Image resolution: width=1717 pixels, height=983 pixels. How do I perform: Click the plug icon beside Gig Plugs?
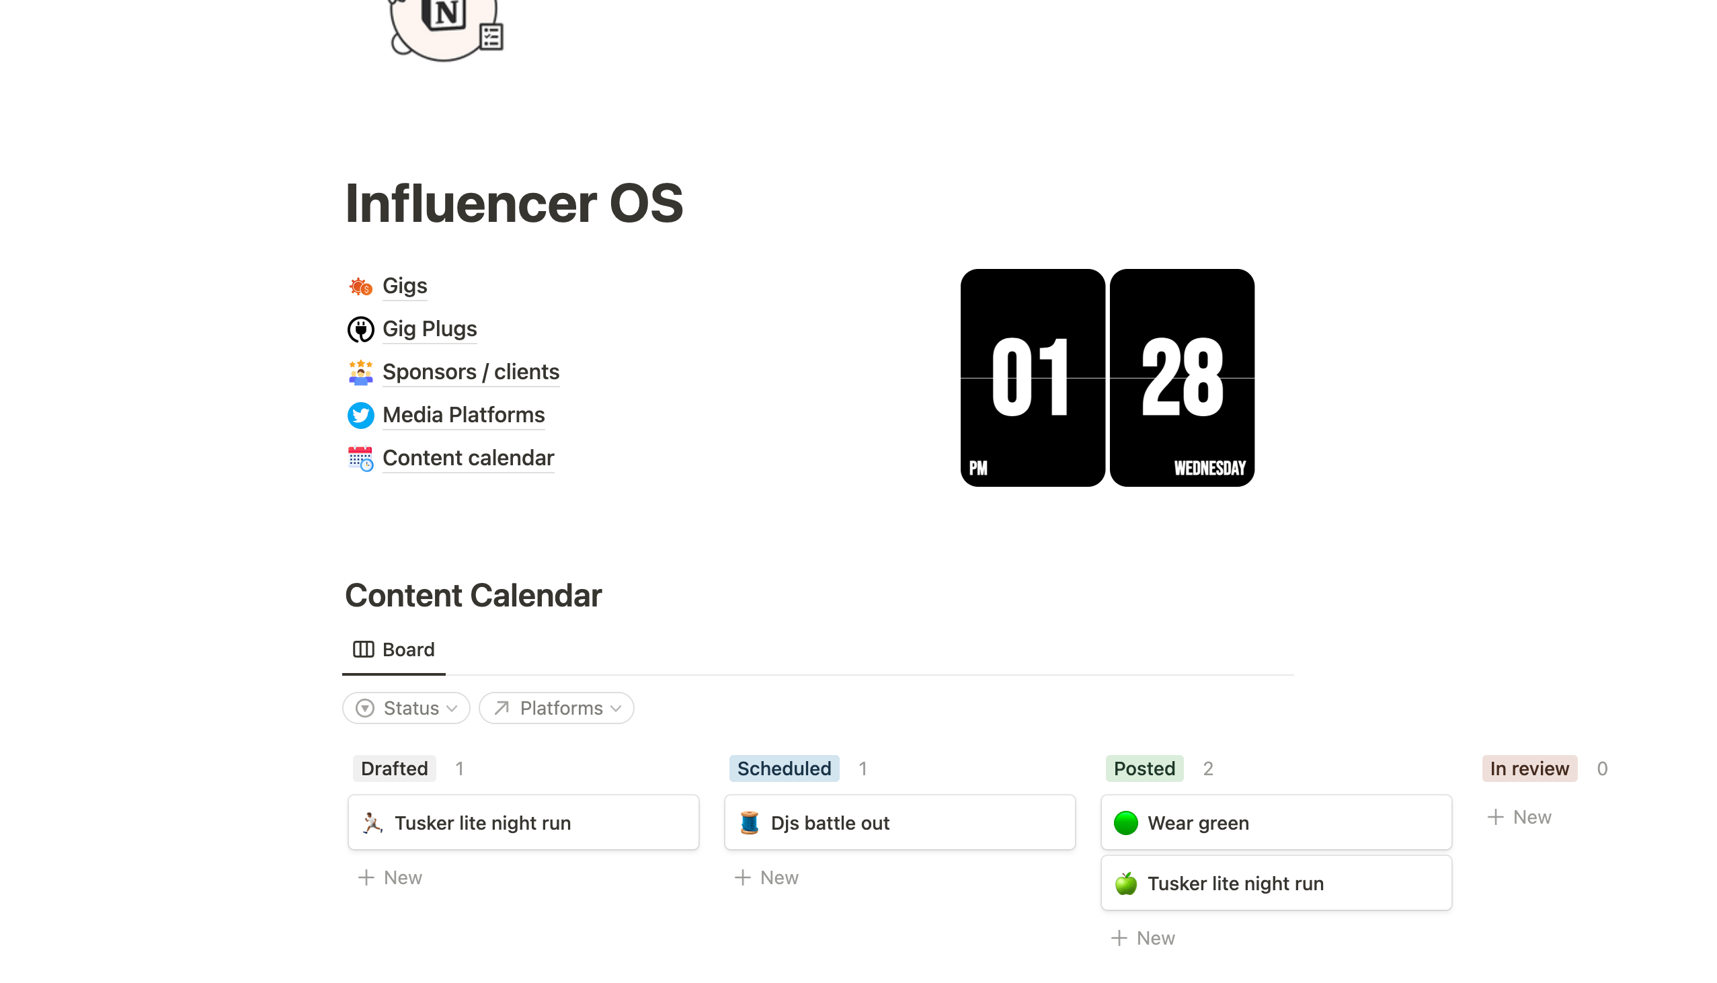tap(360, 329)
